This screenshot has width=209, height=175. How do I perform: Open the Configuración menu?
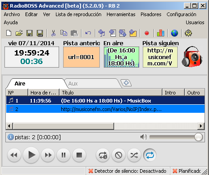click(x=181, y=14)
